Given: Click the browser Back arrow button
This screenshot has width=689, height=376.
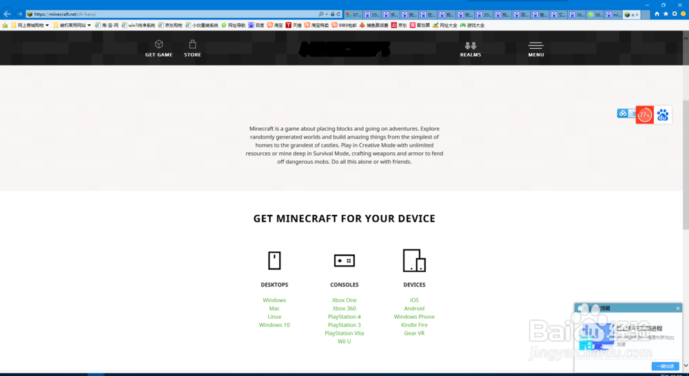Looking at the screenshot, I should point(7,14).
